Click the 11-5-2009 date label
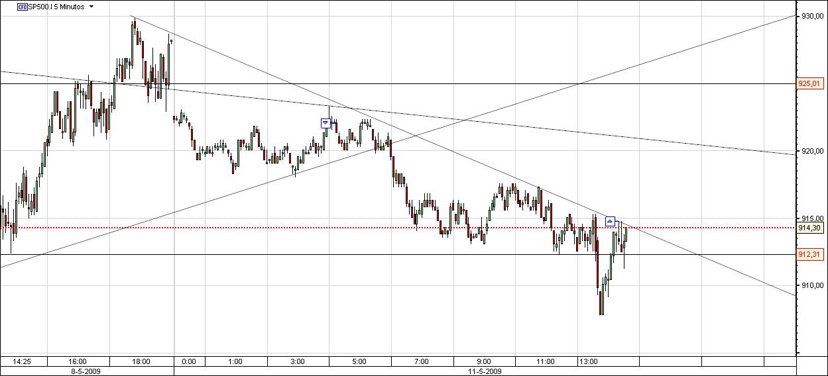This screenshot has height=376, width=828. (x=485, y=371)
